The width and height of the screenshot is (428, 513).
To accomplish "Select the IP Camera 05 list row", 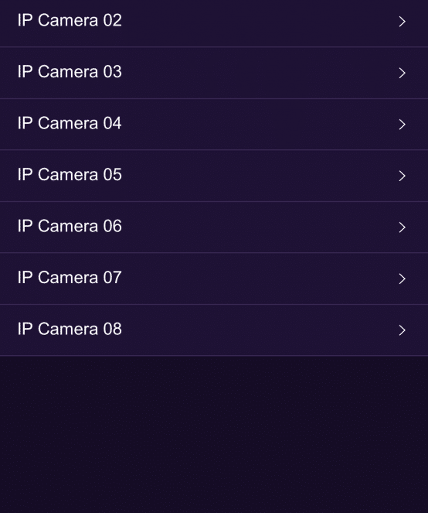I will pos(214,176).
